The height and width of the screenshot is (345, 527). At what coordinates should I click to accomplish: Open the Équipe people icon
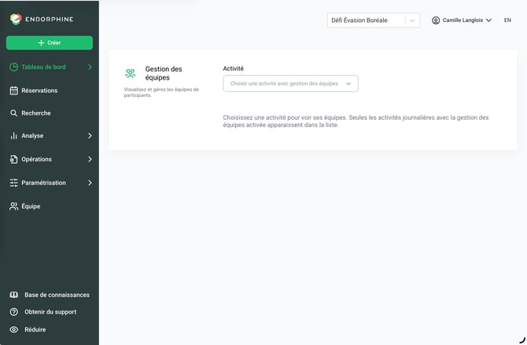click(14, 206)
